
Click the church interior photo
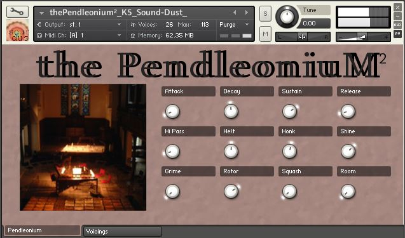pyautogui.click(x=83, y=147)
